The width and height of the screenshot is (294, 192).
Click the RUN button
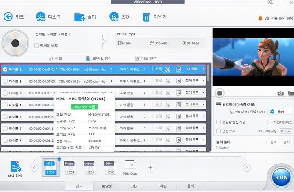[281, 177]
